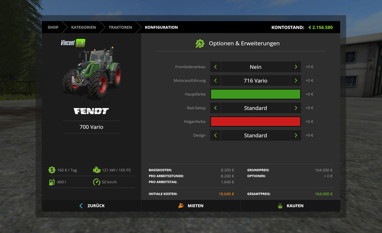
Task: Click the engine power icon
Action: (x=96, y=170)
